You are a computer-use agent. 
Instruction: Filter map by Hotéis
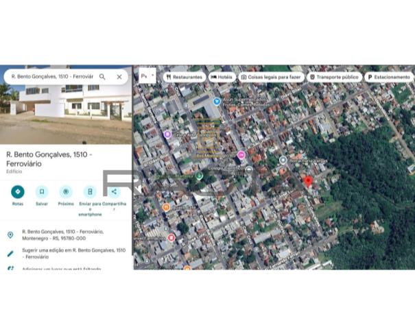coord(222,77)
